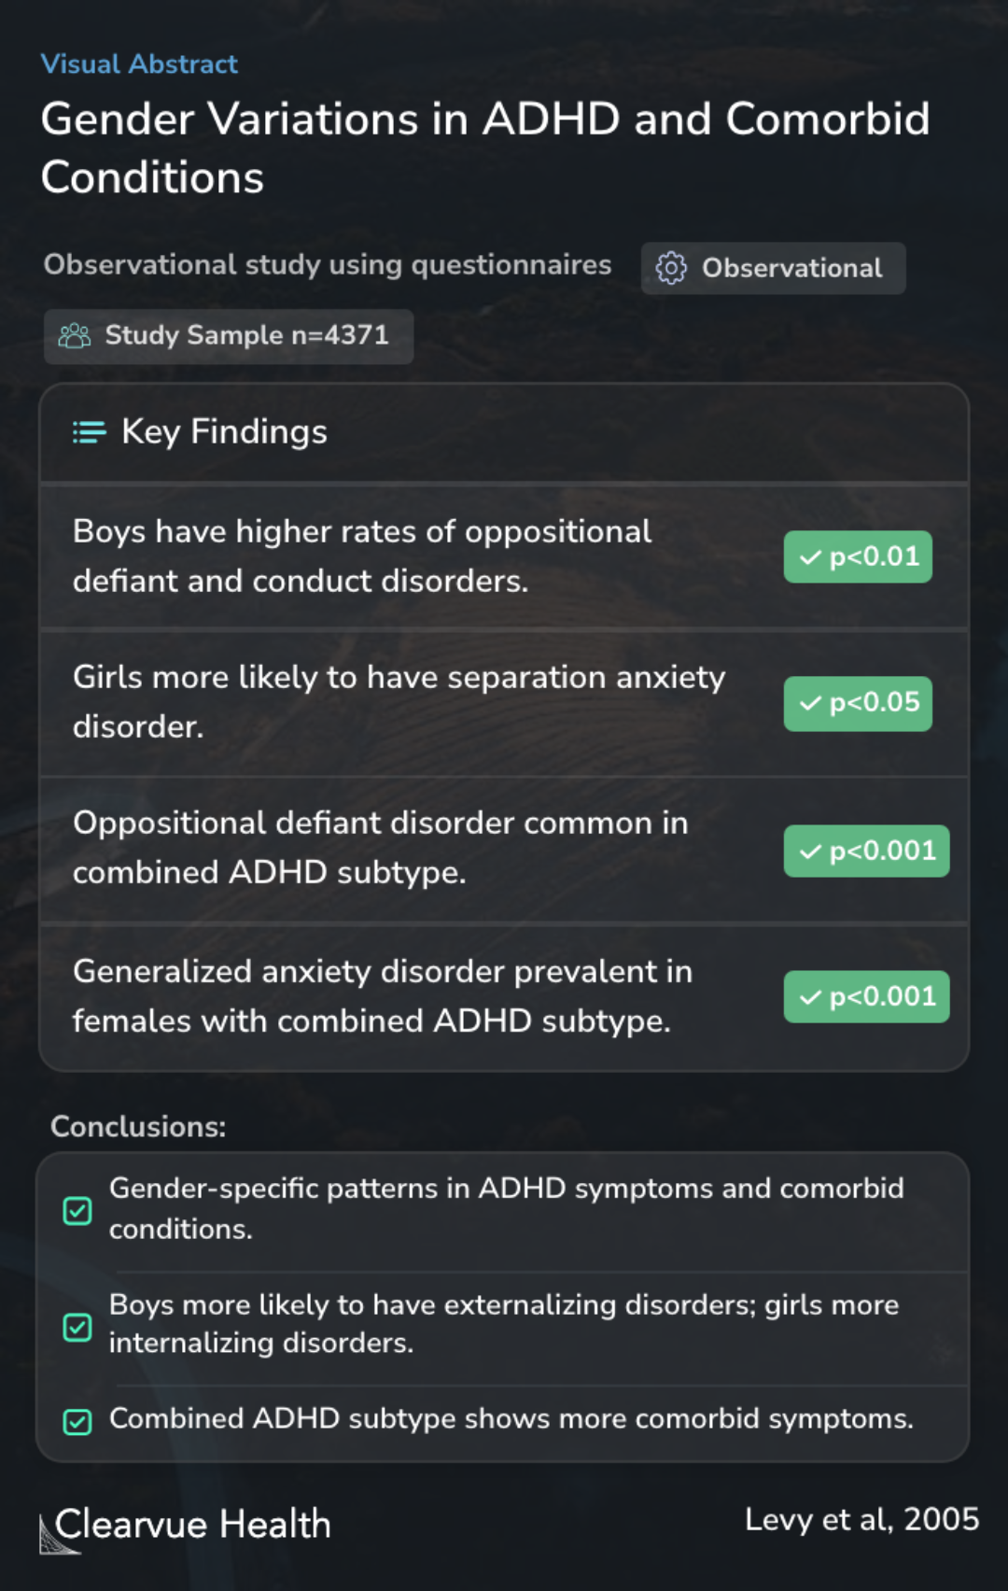Click the checkmark icon in p<0.01 badge
The image size is (1008, 1591).
(x=811, y=557)
